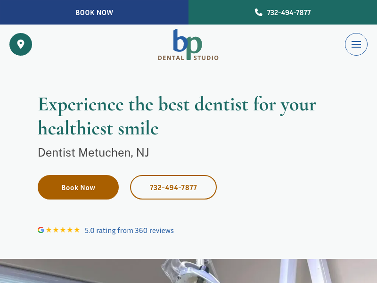Click the dental office photo at bottom
Viewport: 377px width, 283px height.
(x=188, y=271)
